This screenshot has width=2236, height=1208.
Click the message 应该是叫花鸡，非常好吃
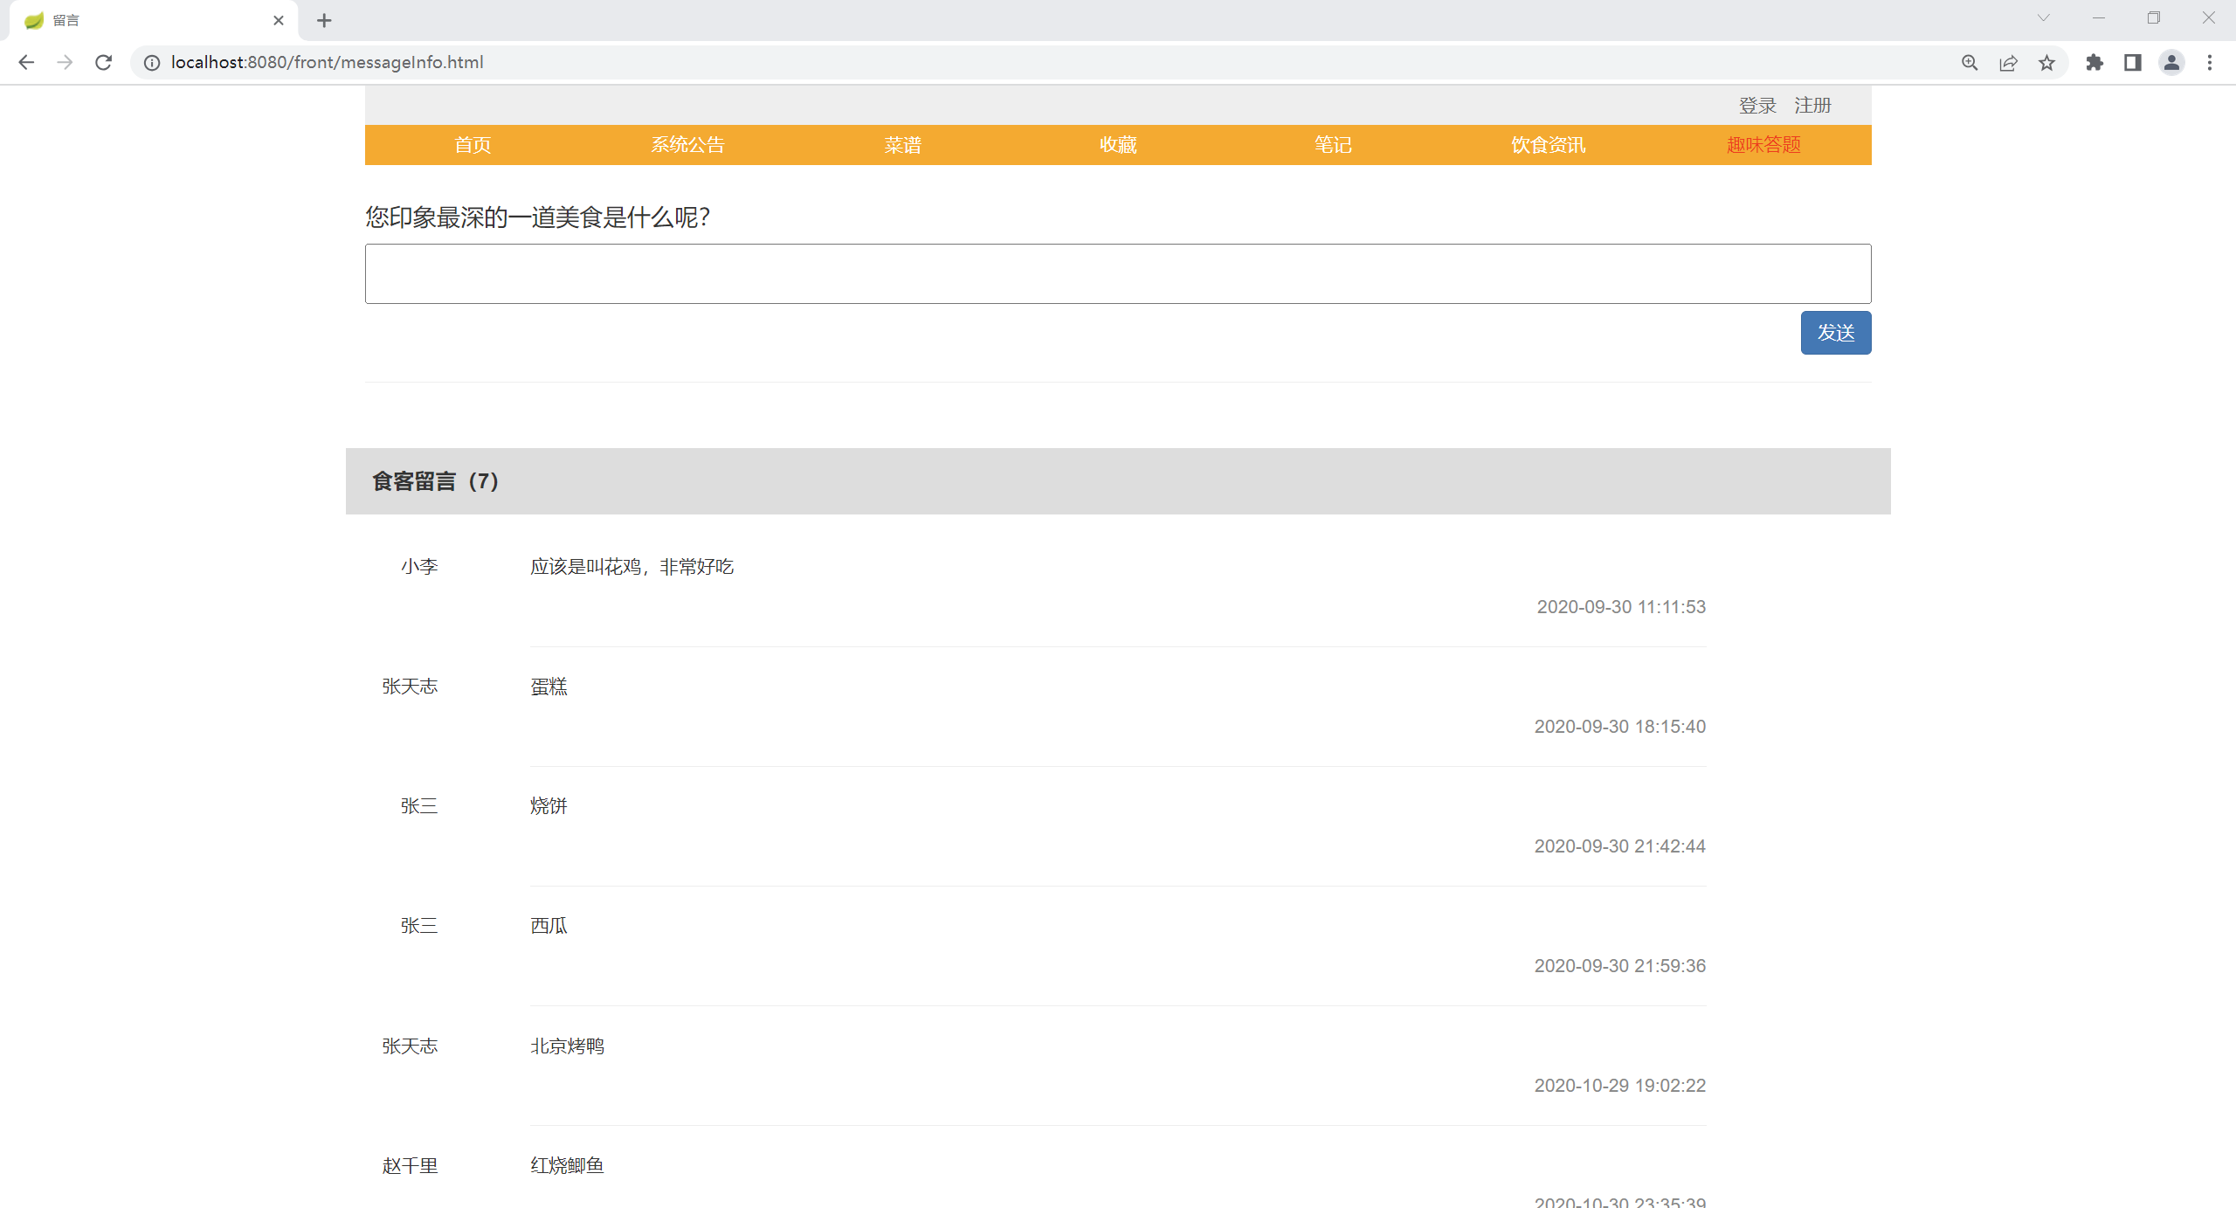[631, 567]
